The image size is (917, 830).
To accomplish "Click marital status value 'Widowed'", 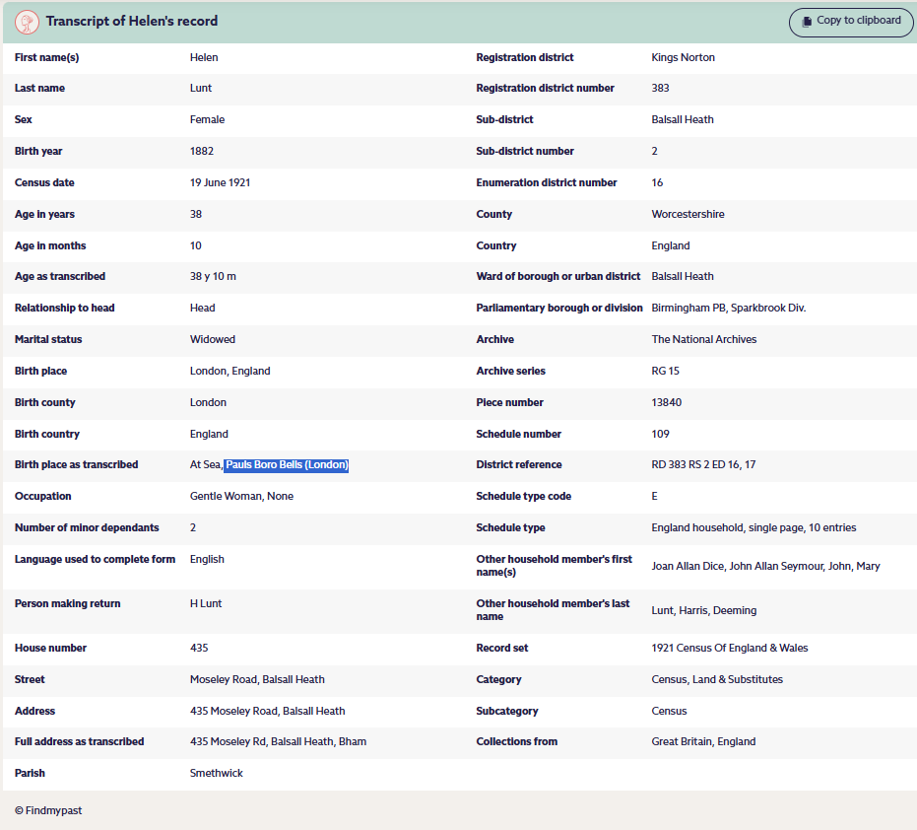I will (x=213, y=339).
